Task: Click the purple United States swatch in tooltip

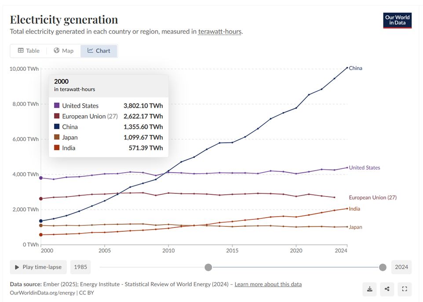Action: click(57, 106)
